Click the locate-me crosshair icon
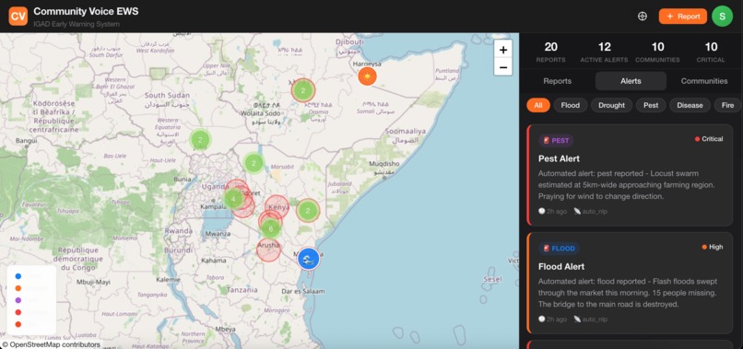The width and height of the screenshot is (743, 349). [643, 16]
